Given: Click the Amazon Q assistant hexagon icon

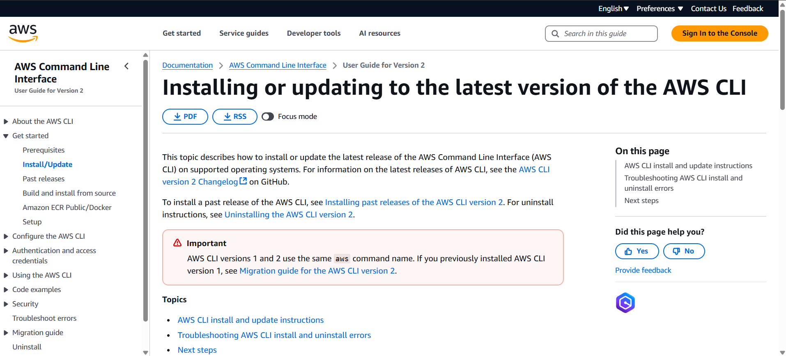Looking at the screenshot, I should 625,303.
